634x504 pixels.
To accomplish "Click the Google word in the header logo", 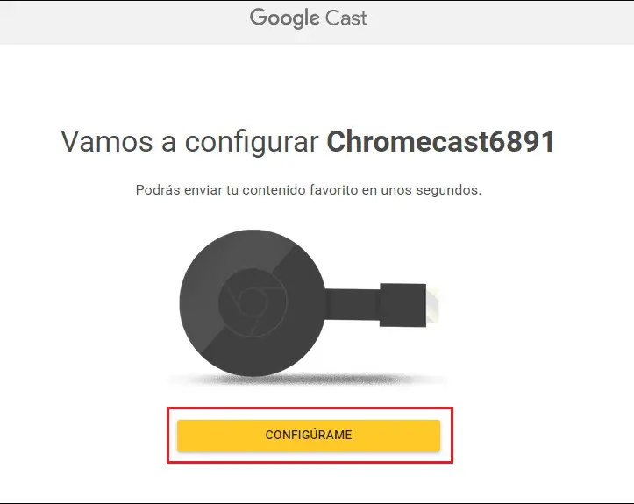I will (x=285, y=18).
